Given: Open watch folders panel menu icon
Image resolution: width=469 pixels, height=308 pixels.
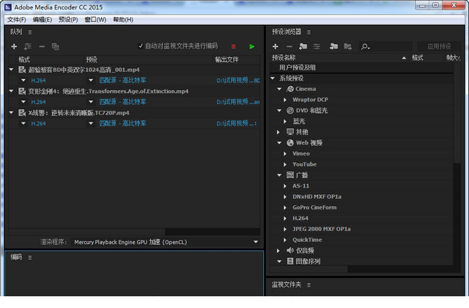Looking at the screenshot, I should pyautogui.click(x=309, y=285).
